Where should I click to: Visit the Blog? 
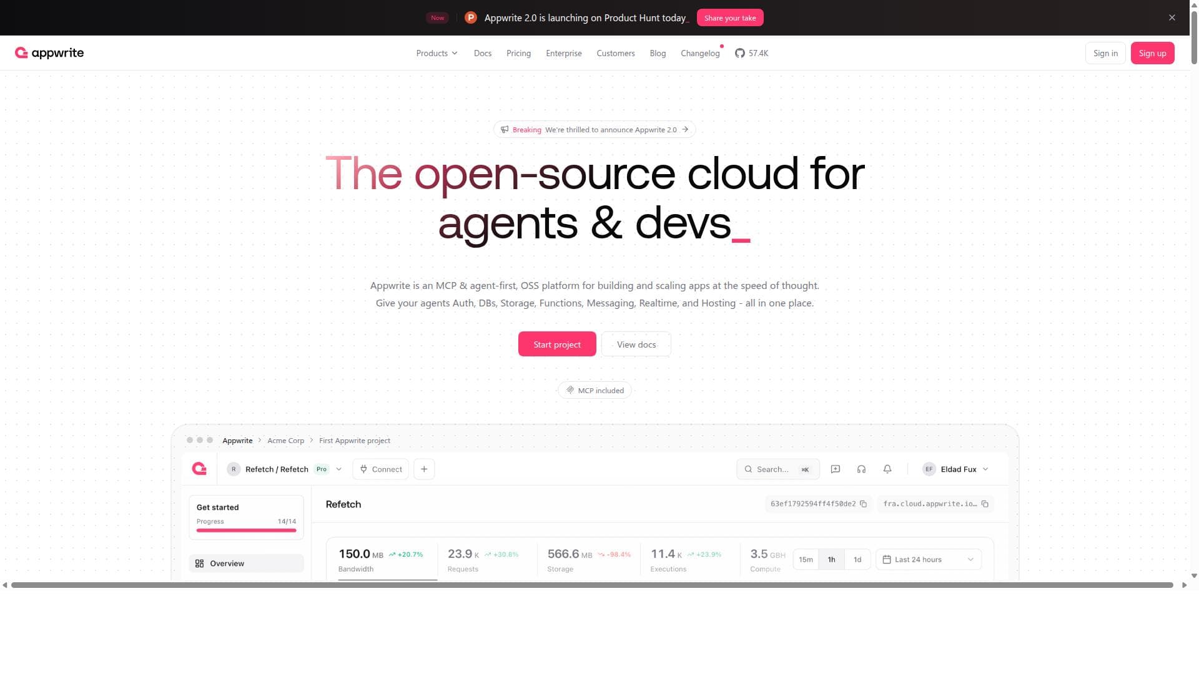click(x=658, y=53)
